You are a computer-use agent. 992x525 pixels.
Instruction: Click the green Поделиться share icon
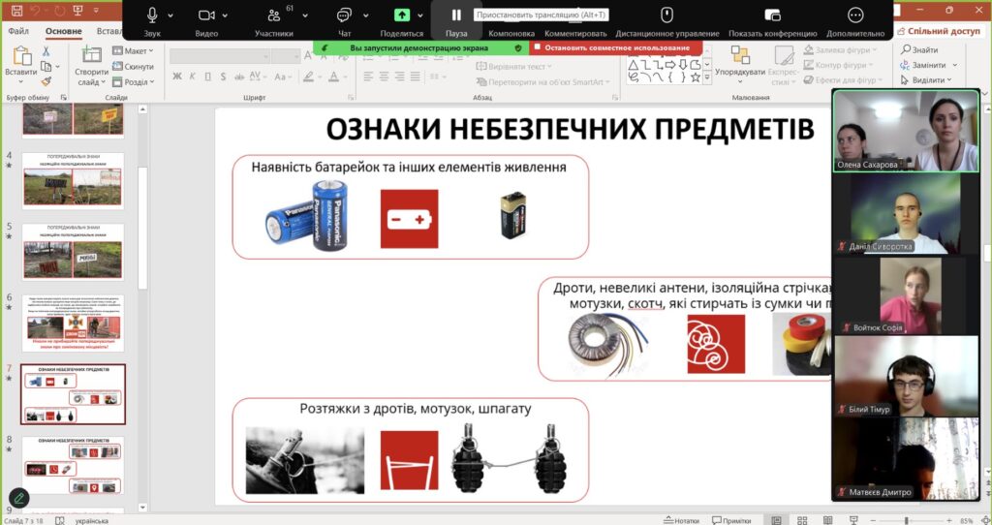coord(402,15)
